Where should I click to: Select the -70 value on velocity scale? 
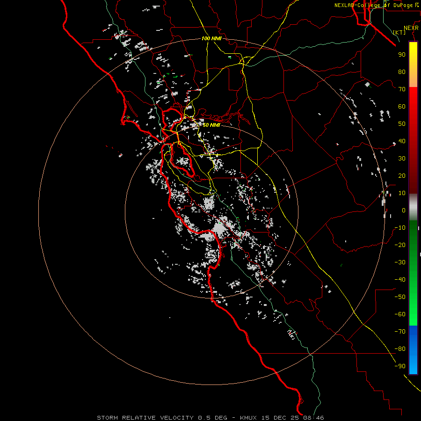coord(400,332)
